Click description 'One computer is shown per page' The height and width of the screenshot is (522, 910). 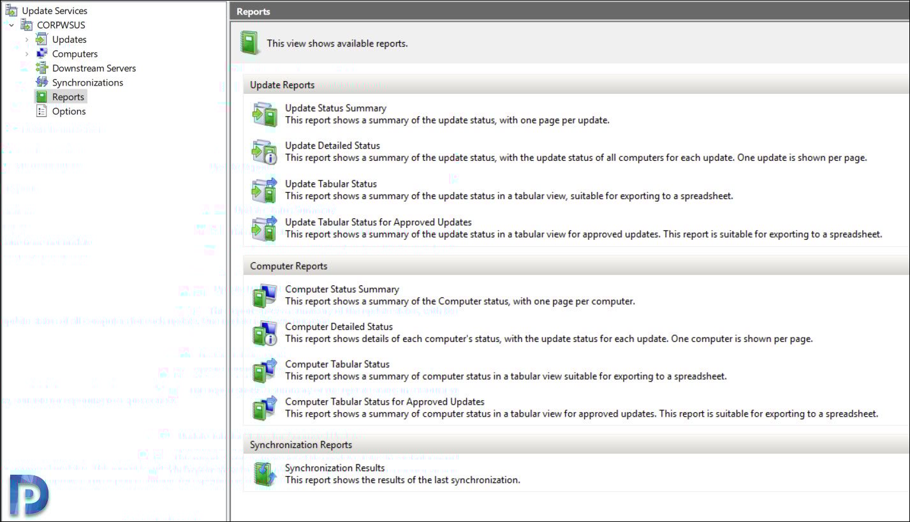(742, 339)
